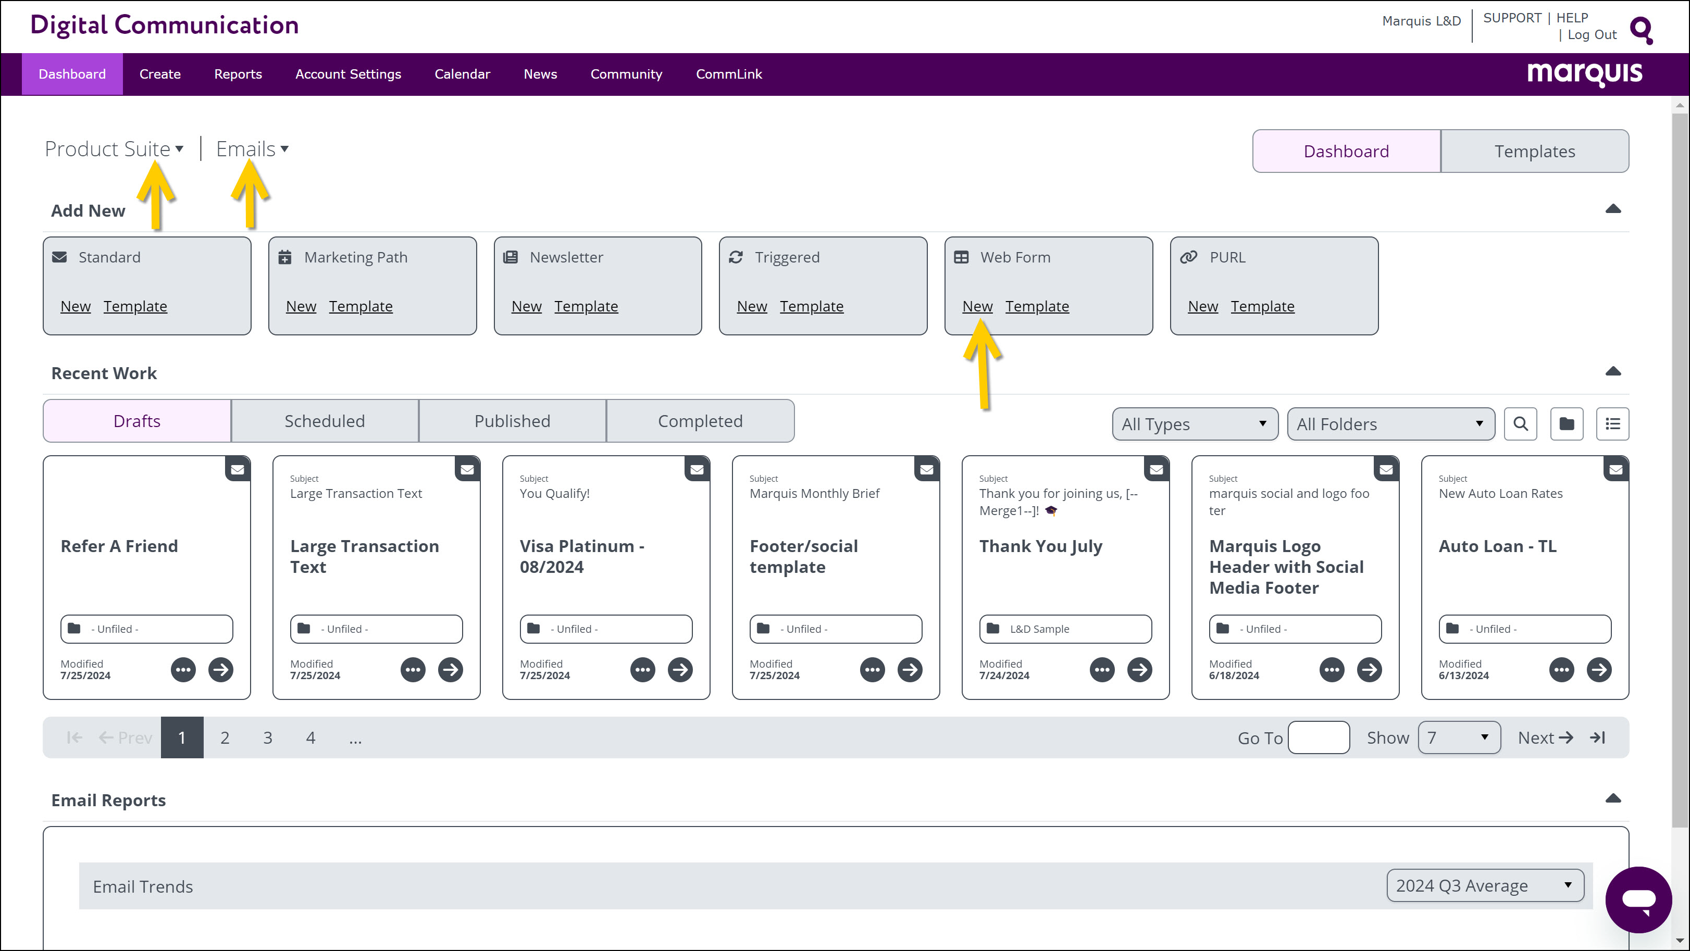Collapse the Add New section
Screen dimensions: 1690x951
click(x=1612, y=209)
